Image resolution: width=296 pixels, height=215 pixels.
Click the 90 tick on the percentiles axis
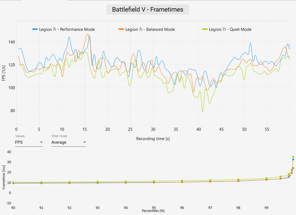(x=13, y=208)
